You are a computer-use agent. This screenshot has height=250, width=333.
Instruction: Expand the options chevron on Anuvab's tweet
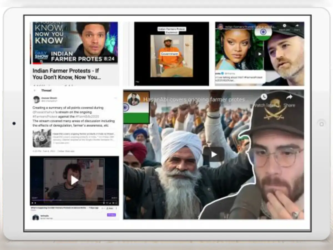coord(116,98)
